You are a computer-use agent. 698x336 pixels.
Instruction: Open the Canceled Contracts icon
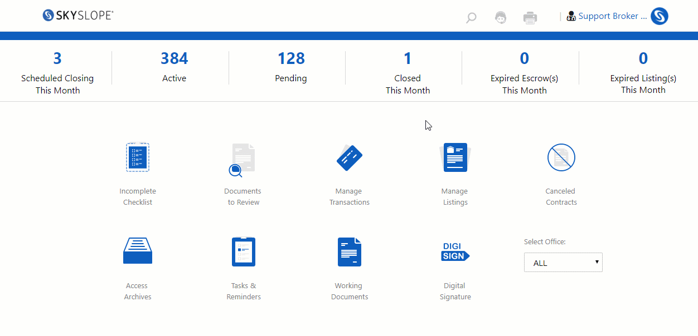[561, 157]
